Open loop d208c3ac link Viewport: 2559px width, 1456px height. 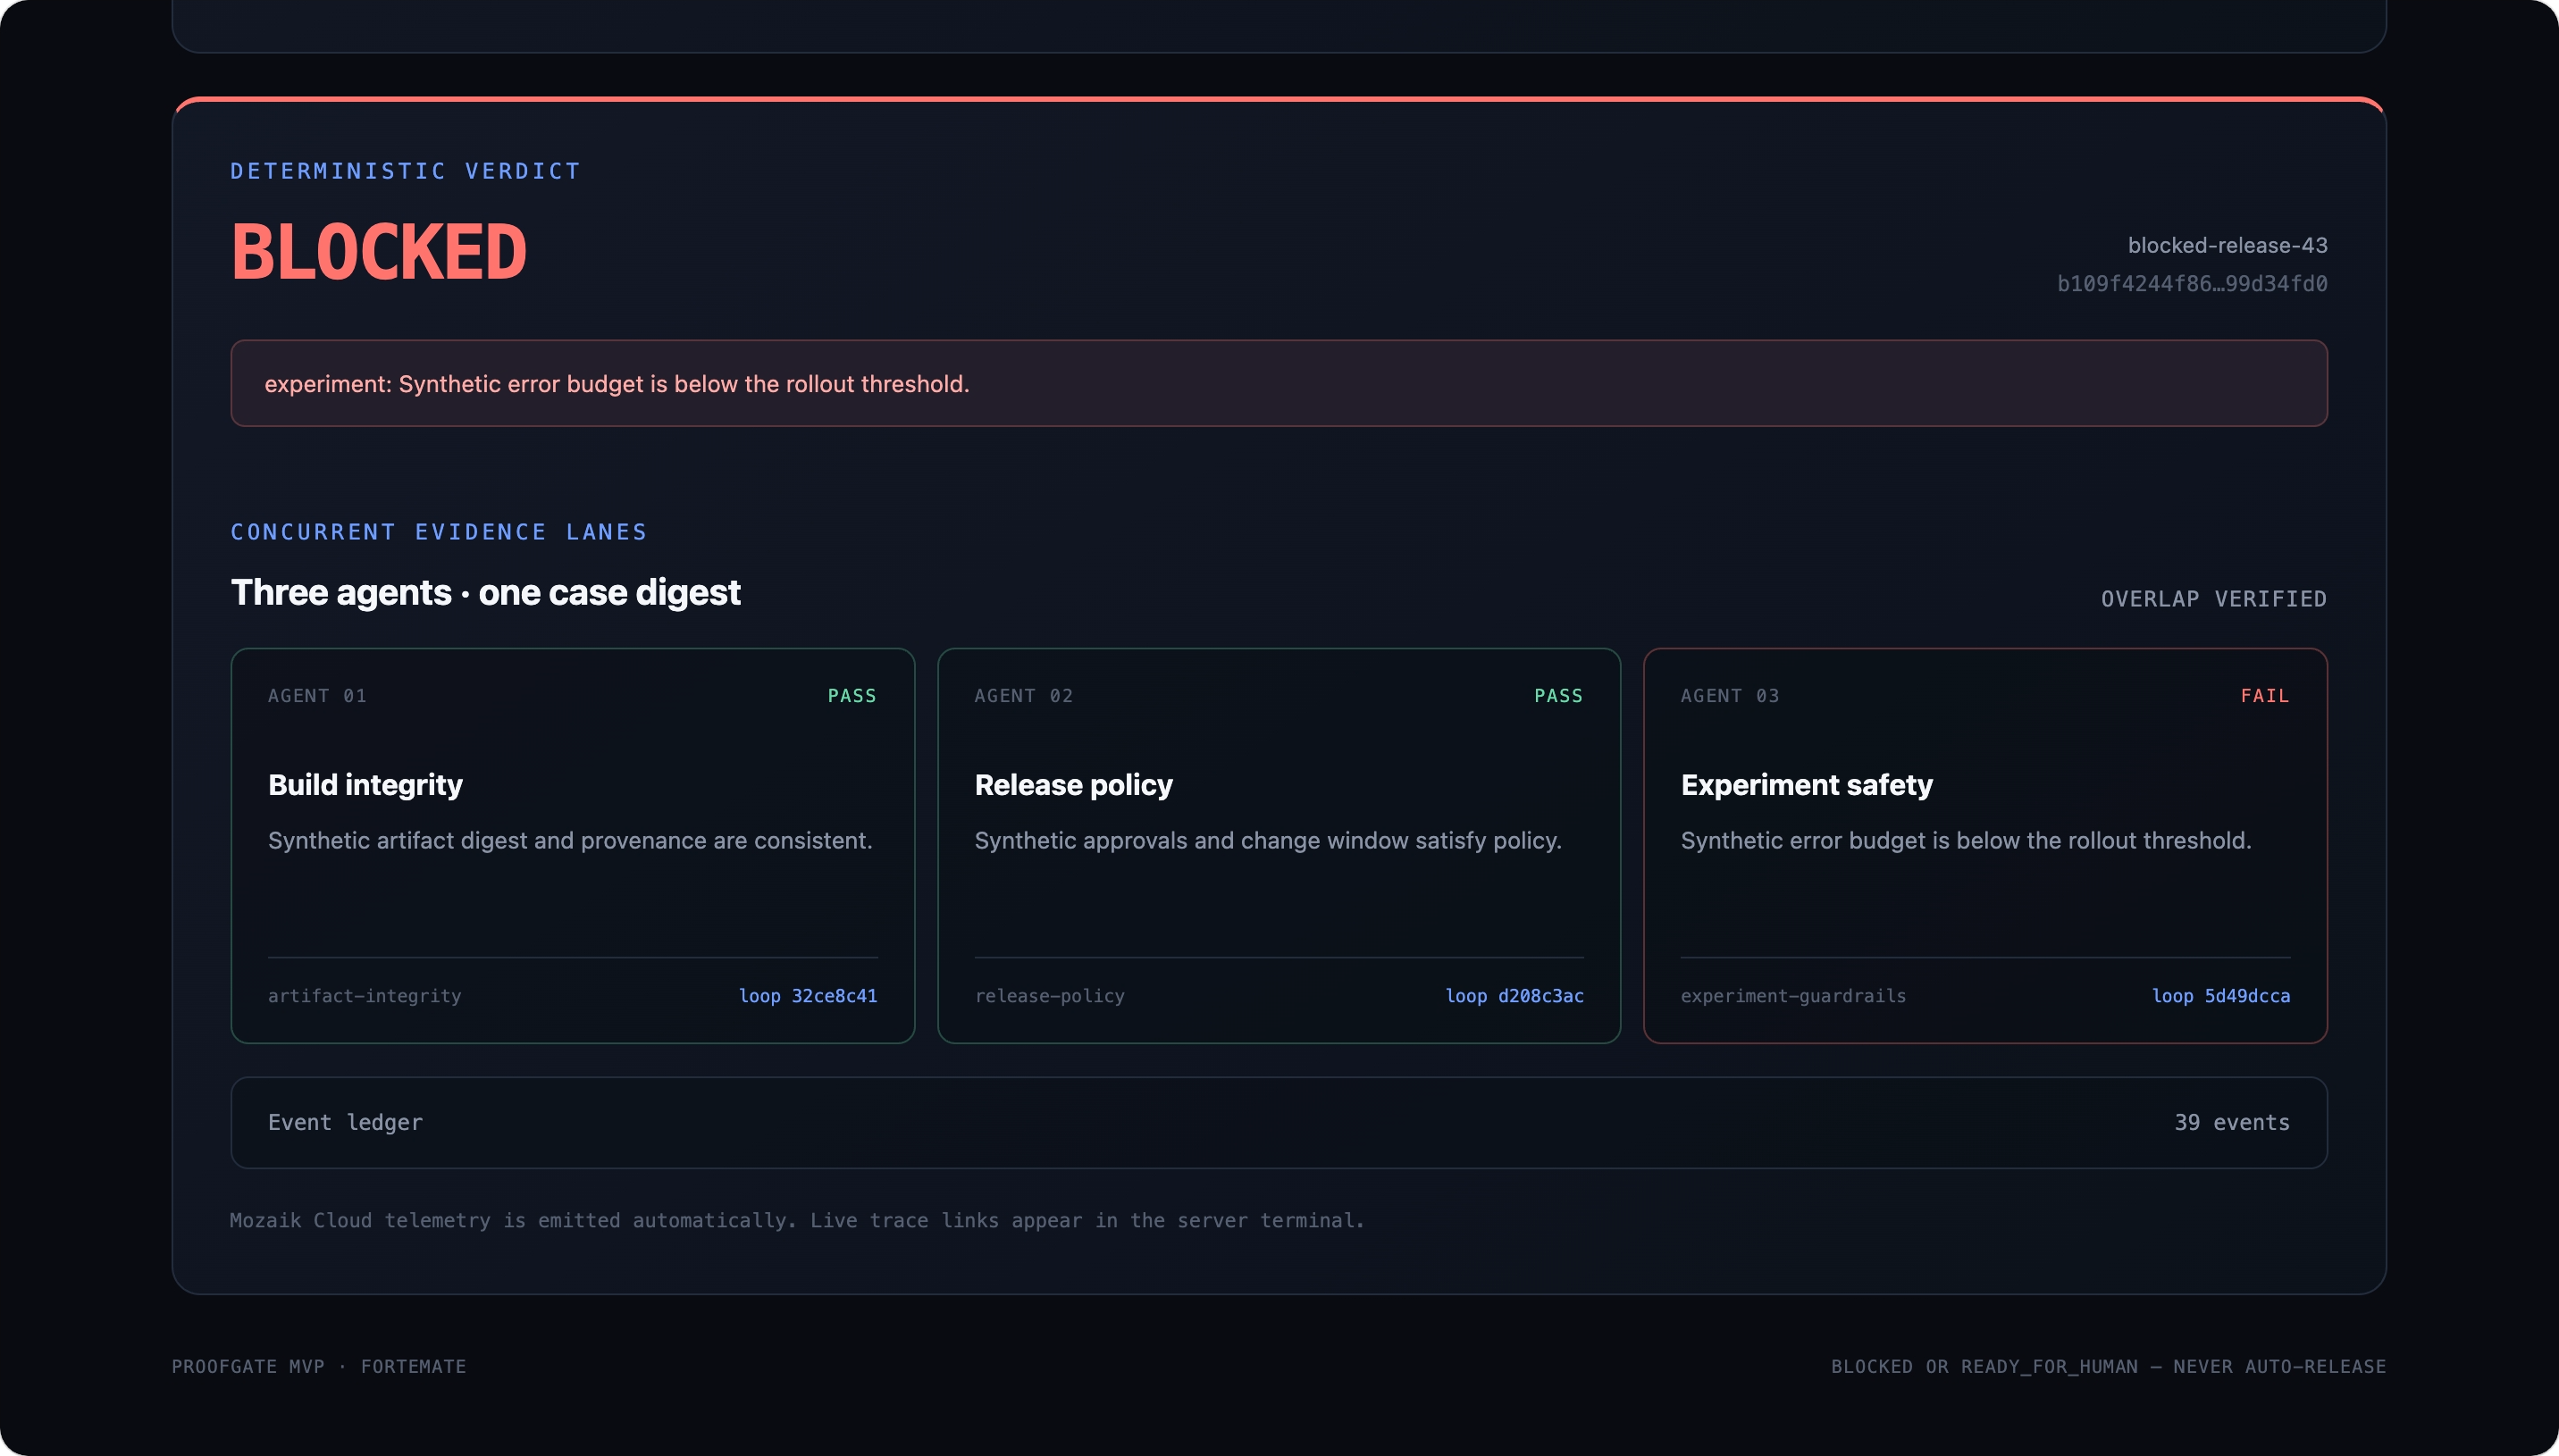pyautogui.click(x=1514, y=996)
